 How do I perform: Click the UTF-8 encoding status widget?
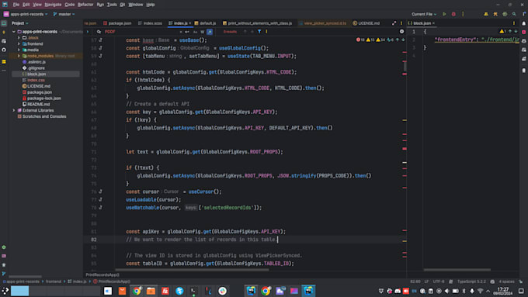point(439,281)
